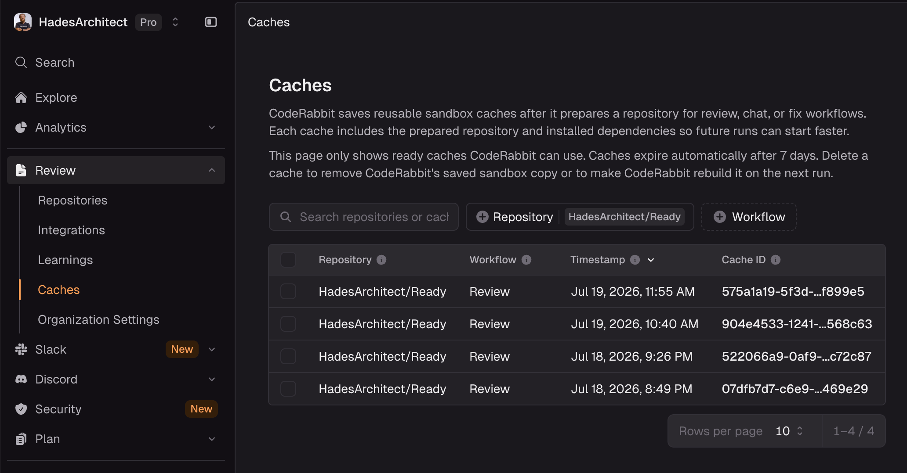Expand the Discord section chevron

coord(212,379)
